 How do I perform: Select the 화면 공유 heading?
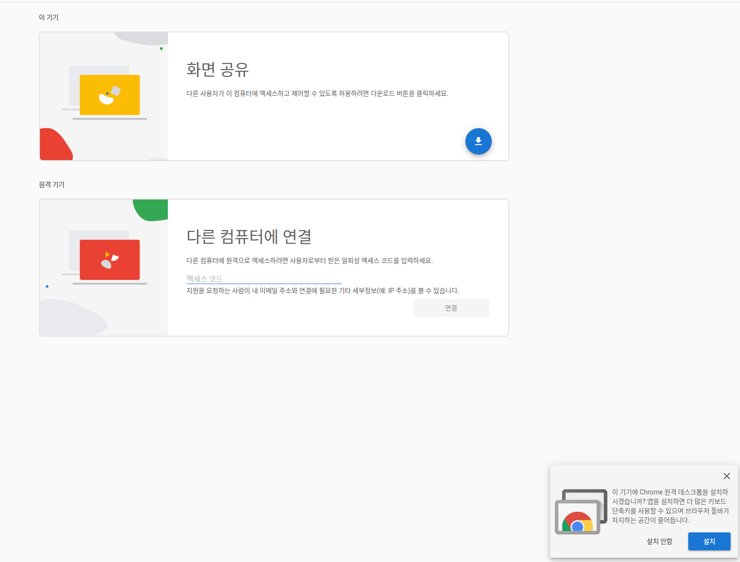[217, 69]
